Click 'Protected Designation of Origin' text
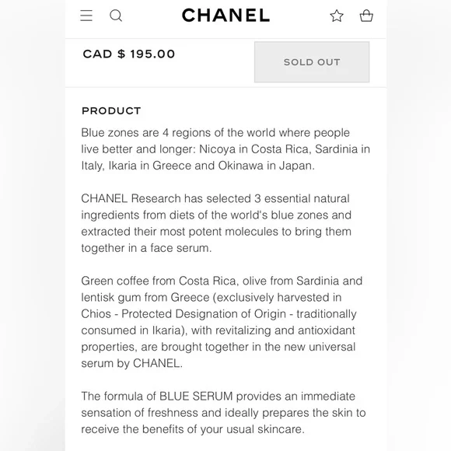The width and height of the screenshot is (451, 451). pos(204,314)
